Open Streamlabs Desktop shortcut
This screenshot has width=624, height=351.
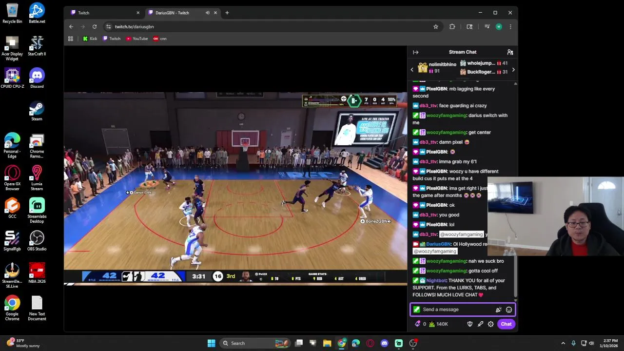(x=37, y=211)
